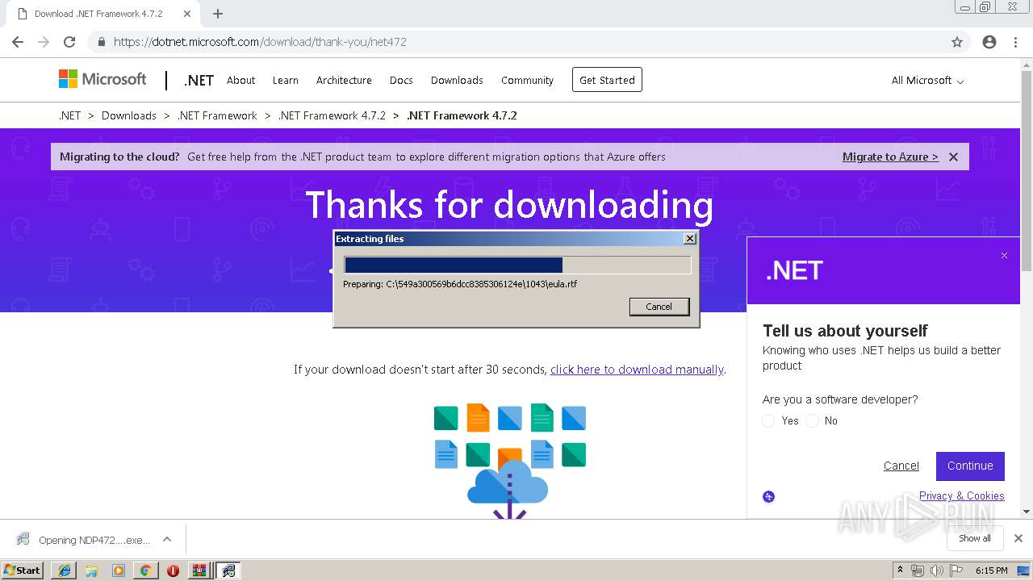1033x581 pixels.
Task: Show hidden tray icons
Action: (x=900, y=571)
